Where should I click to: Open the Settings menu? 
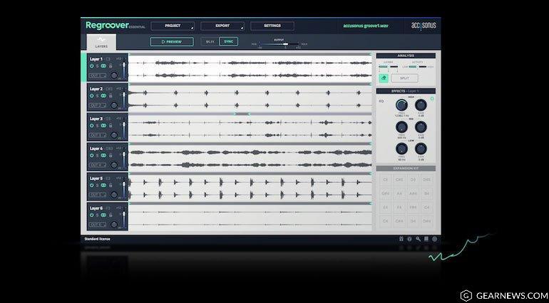point(272,26)
